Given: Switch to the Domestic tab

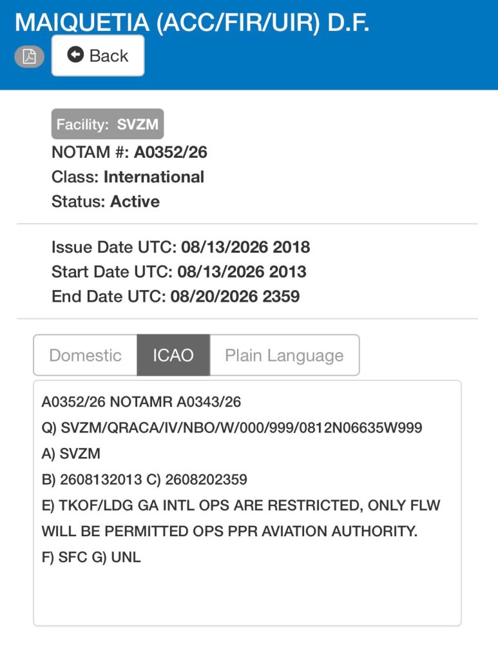Looking at the screenshot, I should tap(86, 355).
